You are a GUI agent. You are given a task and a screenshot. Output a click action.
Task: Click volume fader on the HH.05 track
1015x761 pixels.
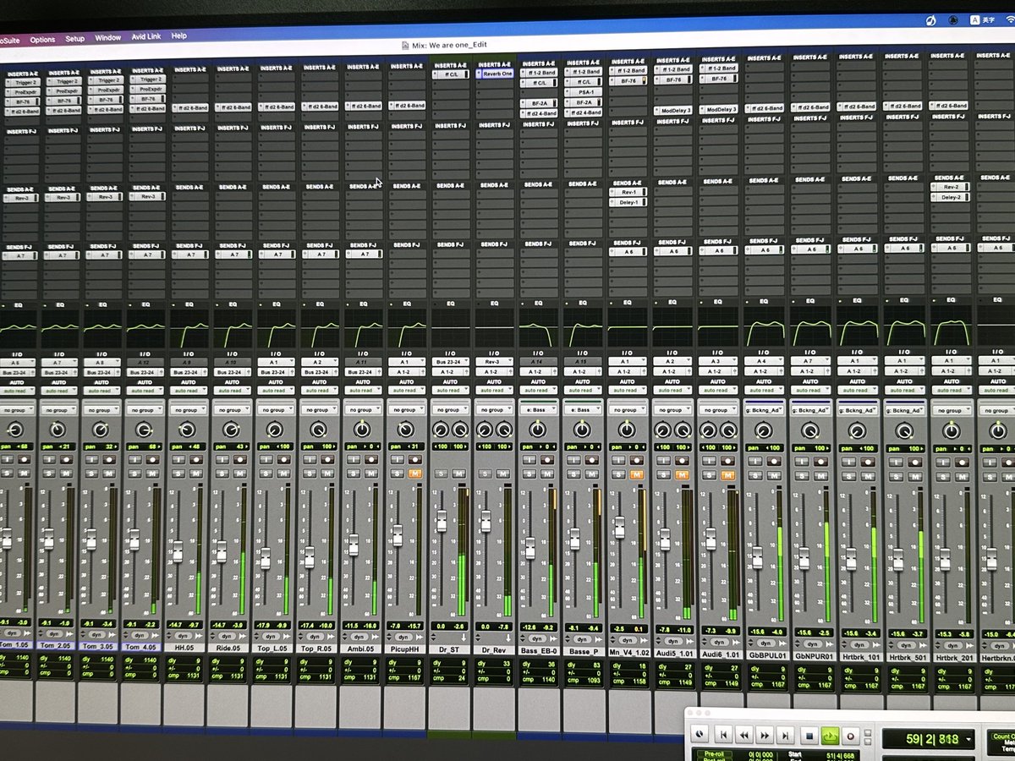178,550
